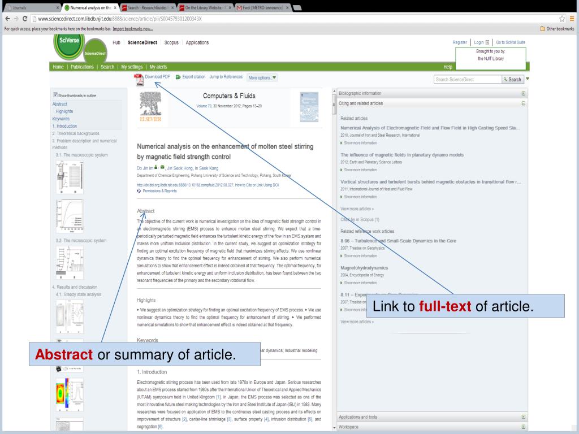Switch to the Scopus tab
Viewport: 579px width, 434px height.
(x=171, y=42)
